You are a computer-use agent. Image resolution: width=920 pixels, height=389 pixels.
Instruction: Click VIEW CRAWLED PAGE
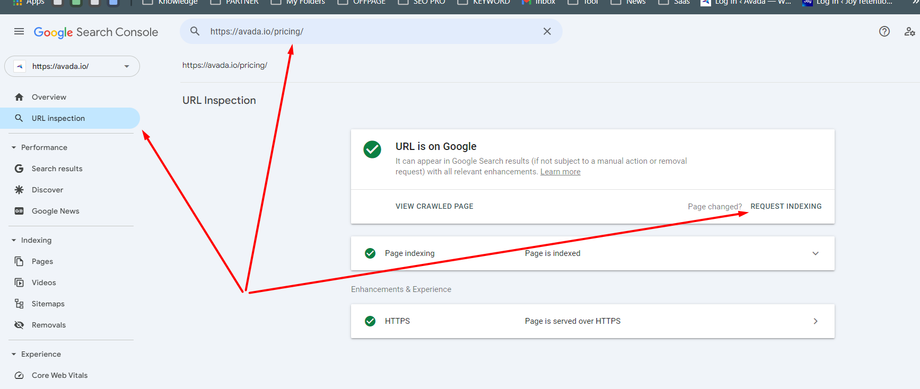434,206
